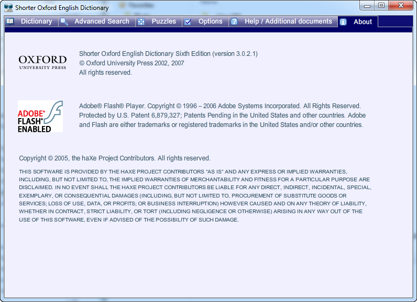Click the 'USE OF THIS SOFTWARE' final line
The width and height of the screenshot is (417, 302).
(129, 220)
